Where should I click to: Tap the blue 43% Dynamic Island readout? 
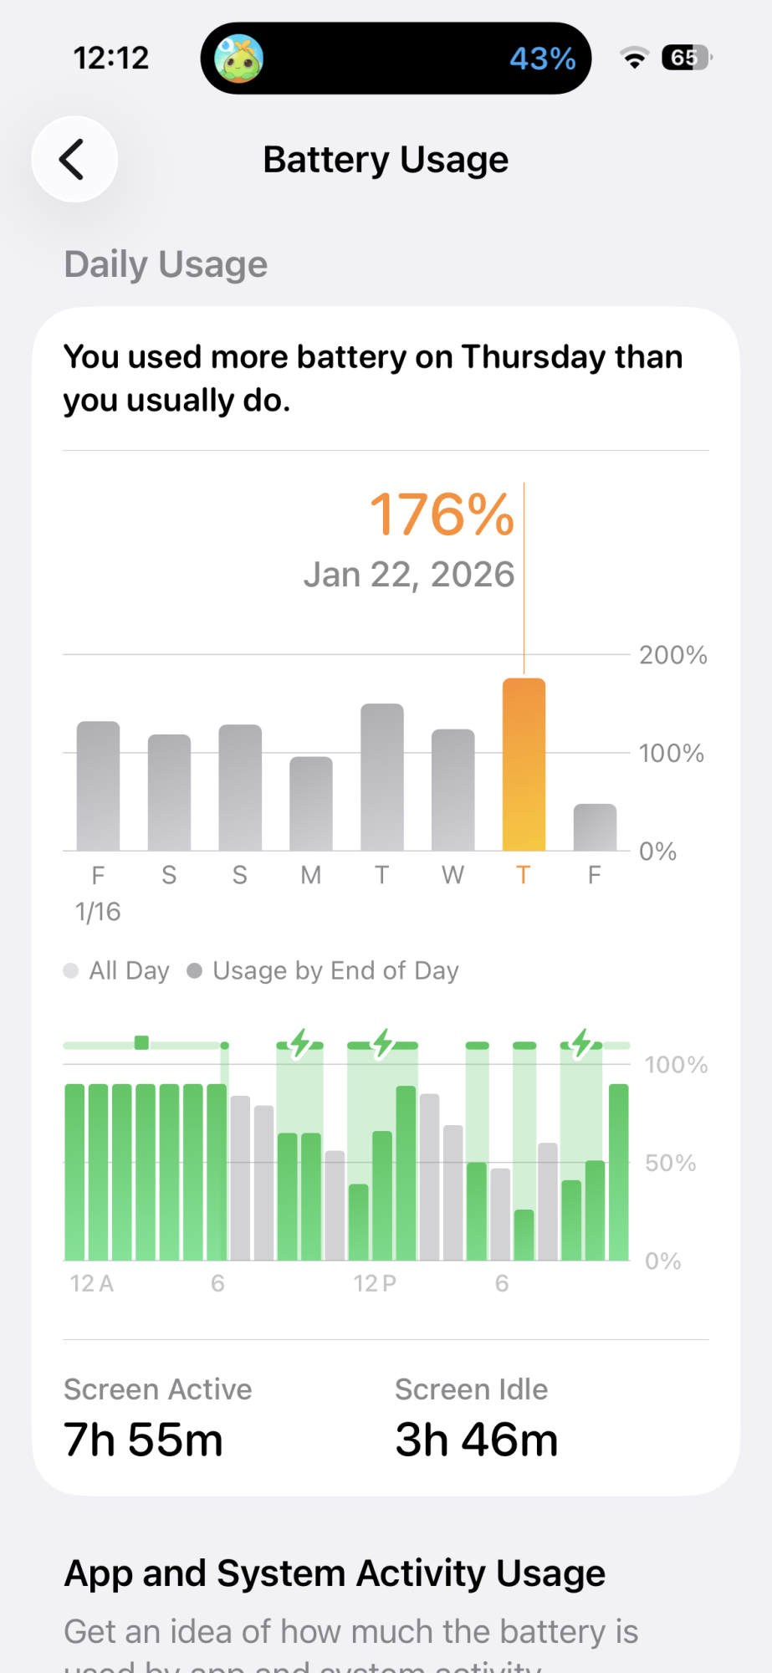pyautogui.click(x=543, y=59)
